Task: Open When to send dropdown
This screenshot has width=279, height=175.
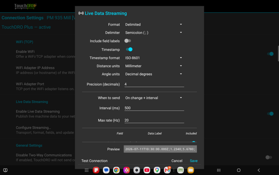Action: [x=154, y=98]
